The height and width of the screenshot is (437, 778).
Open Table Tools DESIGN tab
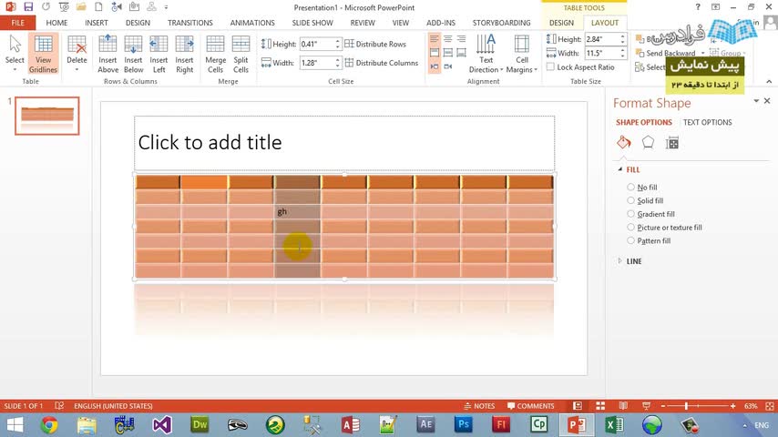[x=561, y=23]
